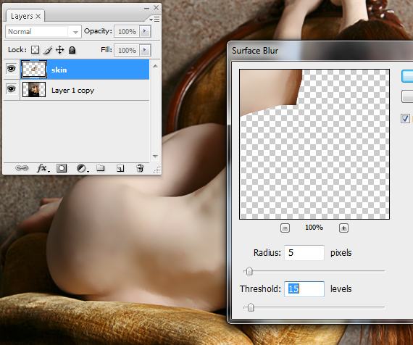Zoom in on the blur preview
Image resolution: width=413 pixels, height=345 pixels.
(x=343, y=228)
